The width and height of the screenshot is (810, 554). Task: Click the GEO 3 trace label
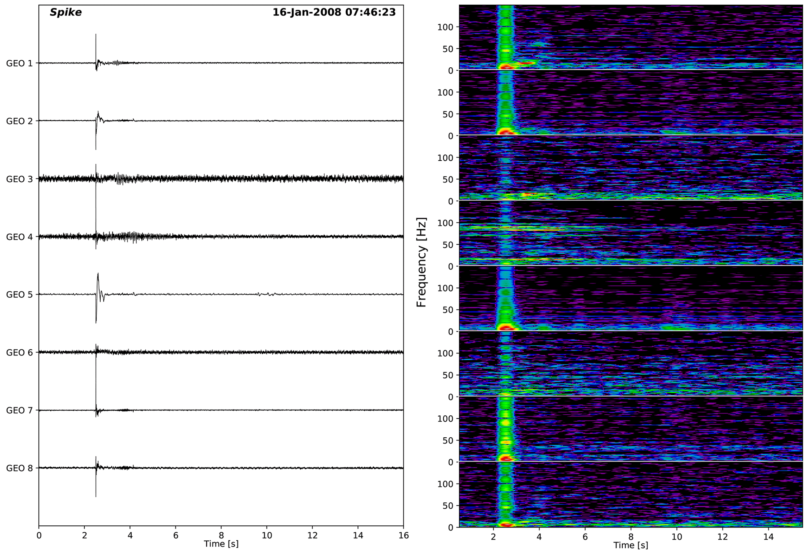point(19,179)
